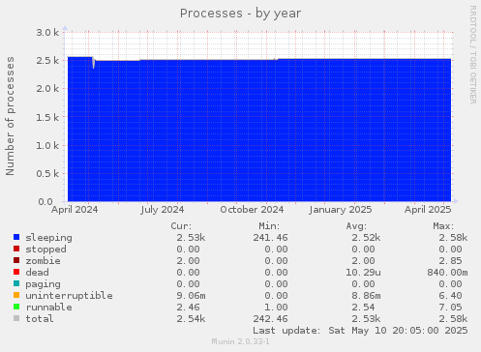
Task: Click uninterruptible average value 8.86m
Action: tap(366, 296)
